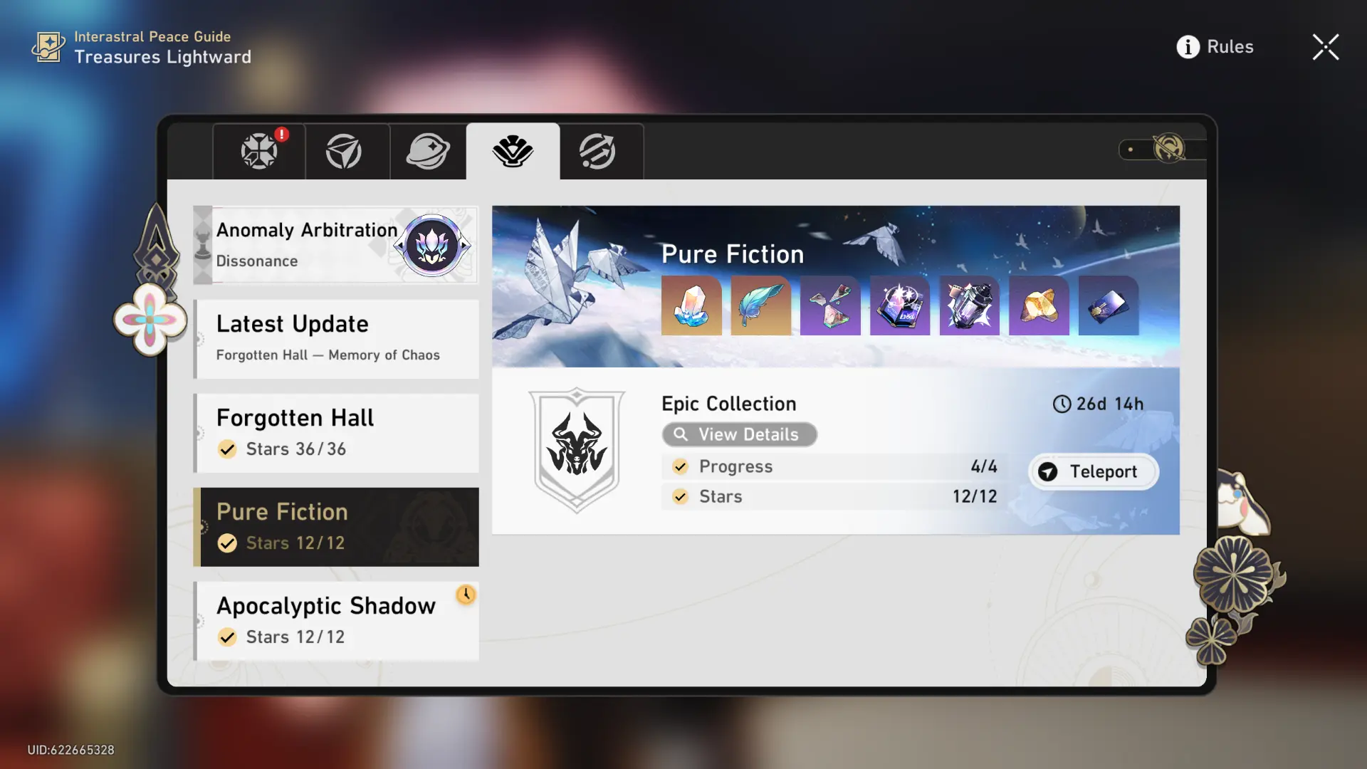Open the Rules info icon
The height and width of the screenshot is (769, 1367).
point(1188,47)
